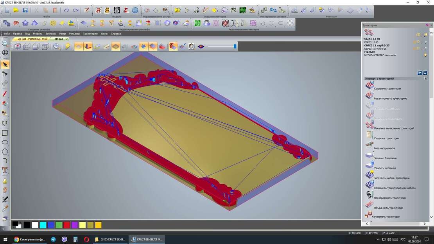This screenshot has width=434, height=244.
Task: Switch to 2D Вид - Растровый слой tab
Action: click(x=32, y=39)
